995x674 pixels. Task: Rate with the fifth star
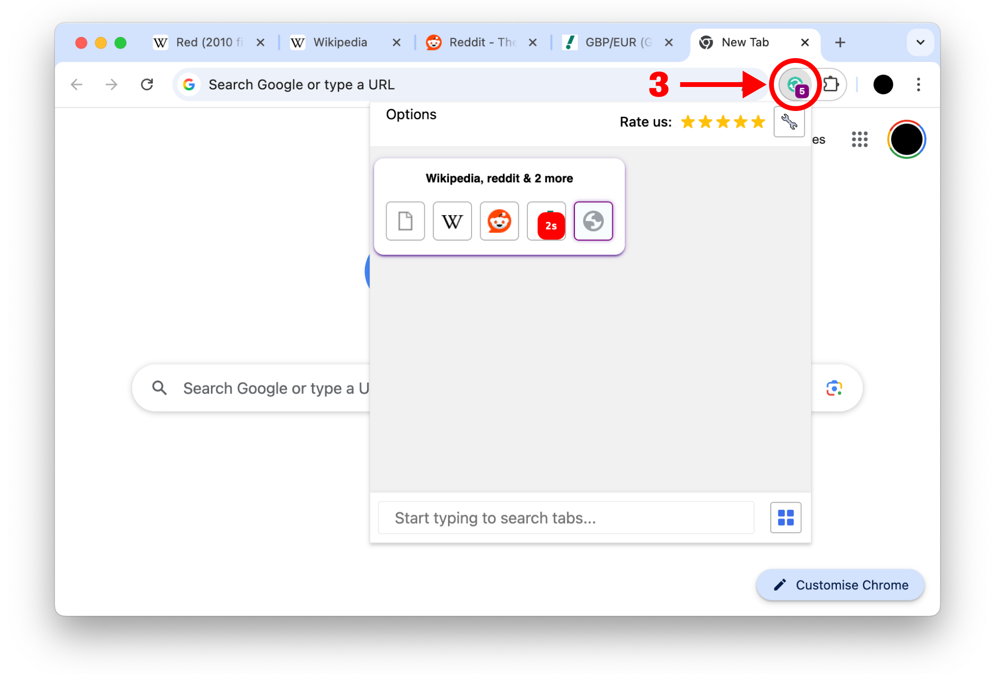click(x=758, y=122)
